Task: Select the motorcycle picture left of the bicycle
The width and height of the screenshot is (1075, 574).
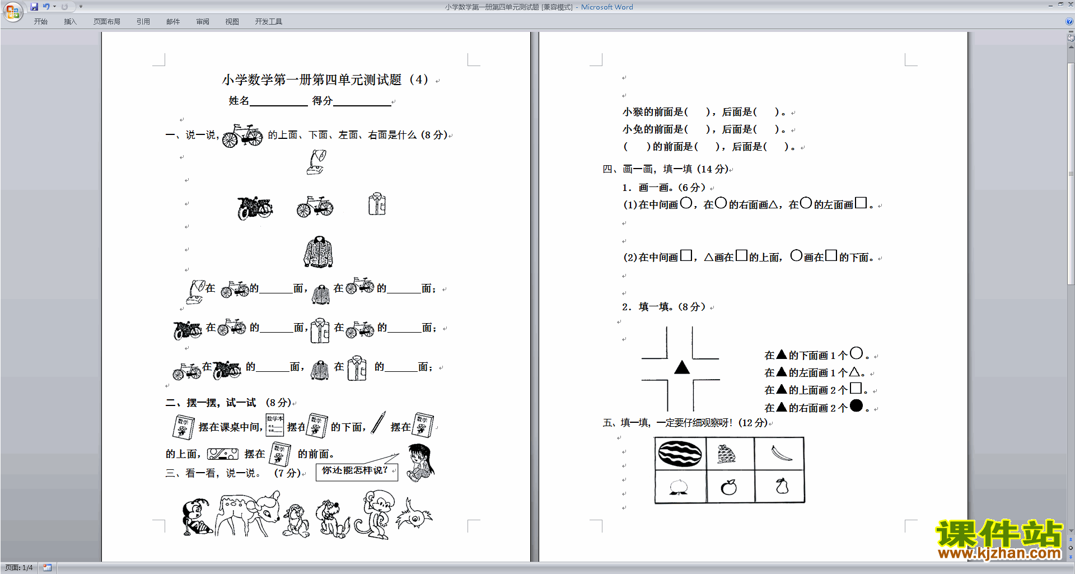Action: pyautogui.click(x=255, y=207)
